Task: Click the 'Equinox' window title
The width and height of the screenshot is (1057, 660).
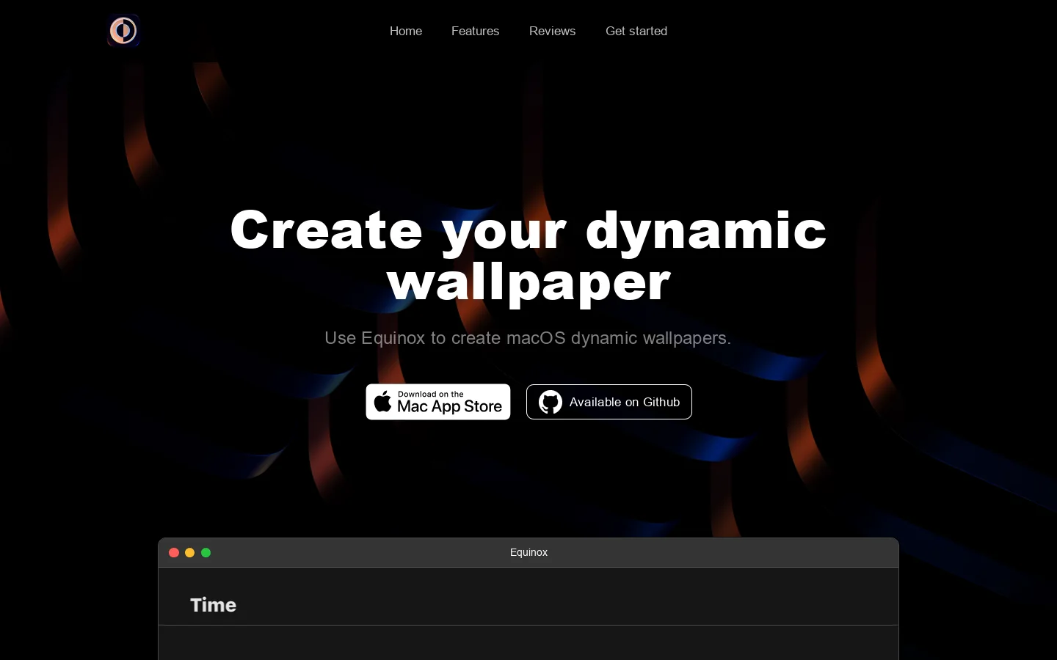Action: coord(528,552)
